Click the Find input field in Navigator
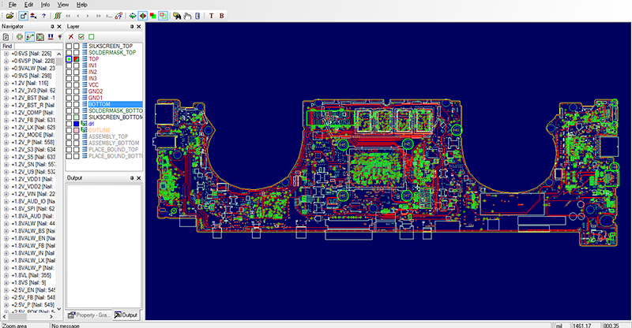Image resolution: width=632 pixels, height=328 pixels. [x=38, y=46]
